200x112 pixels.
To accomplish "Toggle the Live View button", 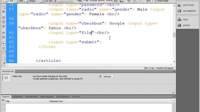I will (x=47, y=1).
